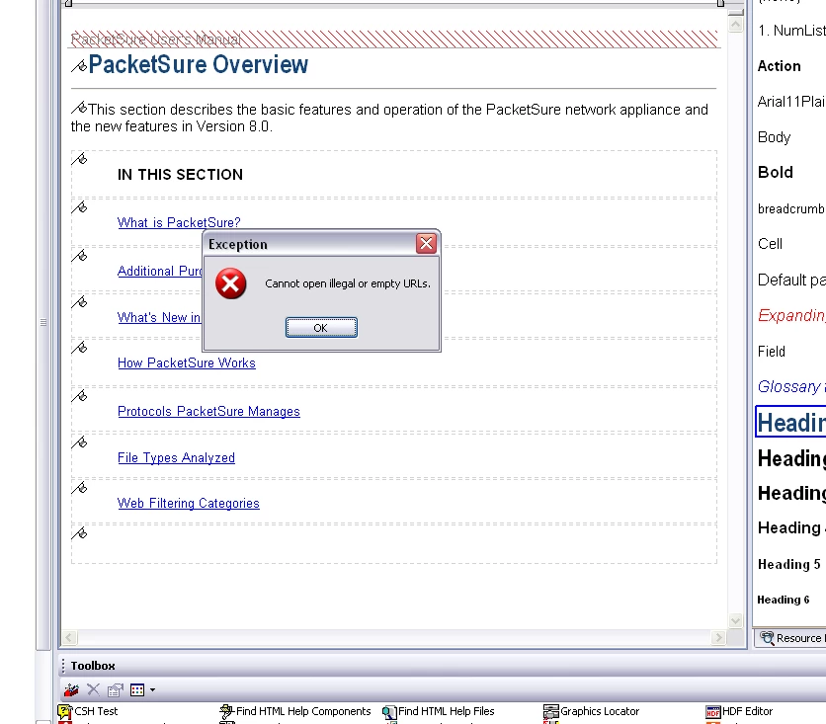Select the red 'Expandin' style
The image size is (826, 724).
791,315
